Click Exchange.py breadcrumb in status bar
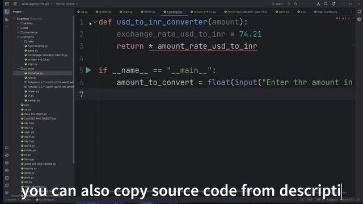Image resolution: width=363 pixels, height=204 pixels. click(x=45, y=199)
